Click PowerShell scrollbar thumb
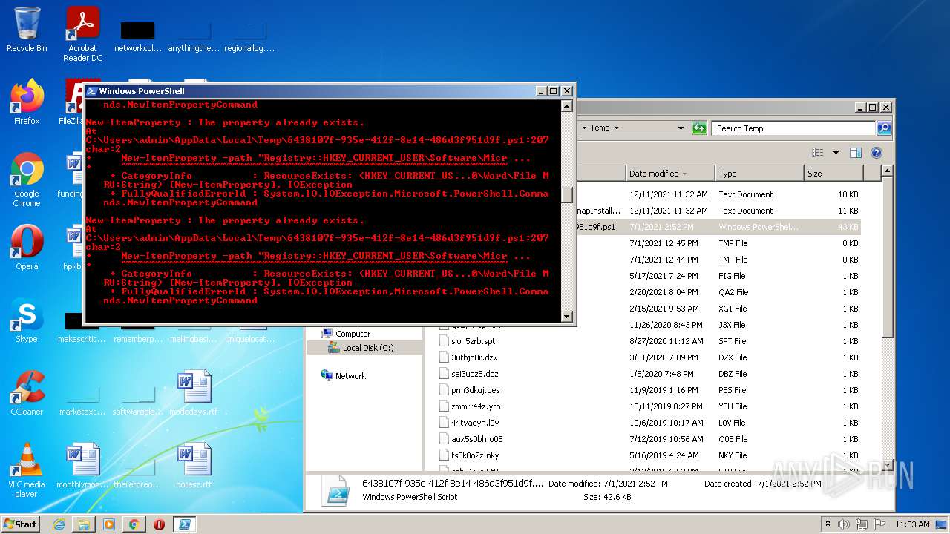 (567, 194)
